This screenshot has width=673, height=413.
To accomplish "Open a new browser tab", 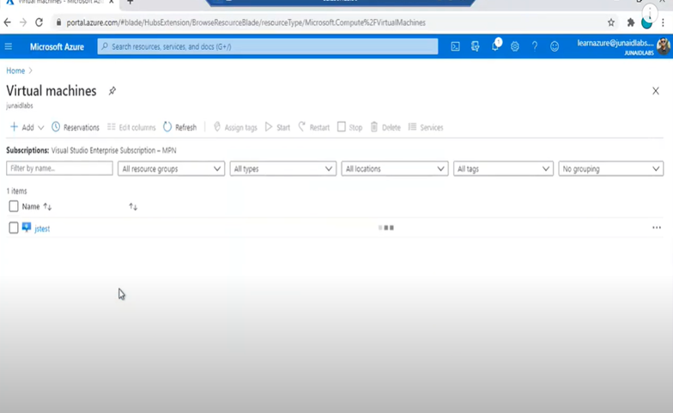I will click(x=130, y=2).
